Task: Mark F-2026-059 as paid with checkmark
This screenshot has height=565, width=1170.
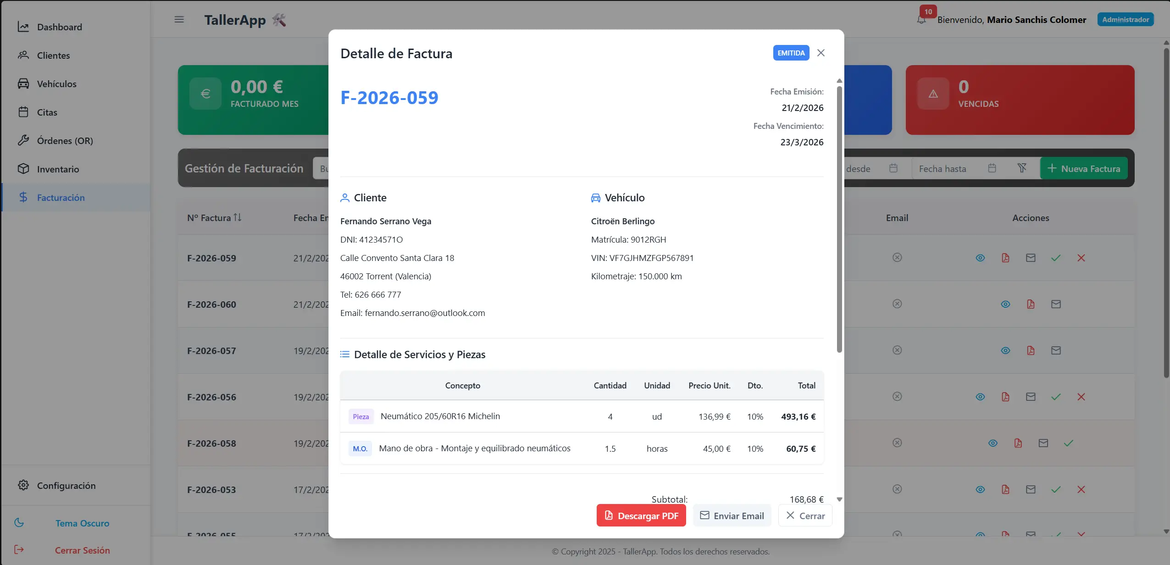Action: (1056, 258)
